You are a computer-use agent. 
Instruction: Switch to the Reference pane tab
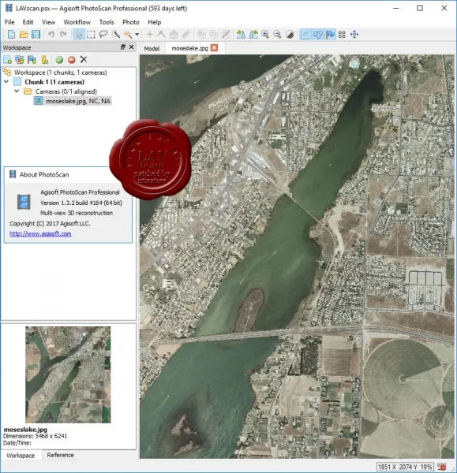point(61,455)
